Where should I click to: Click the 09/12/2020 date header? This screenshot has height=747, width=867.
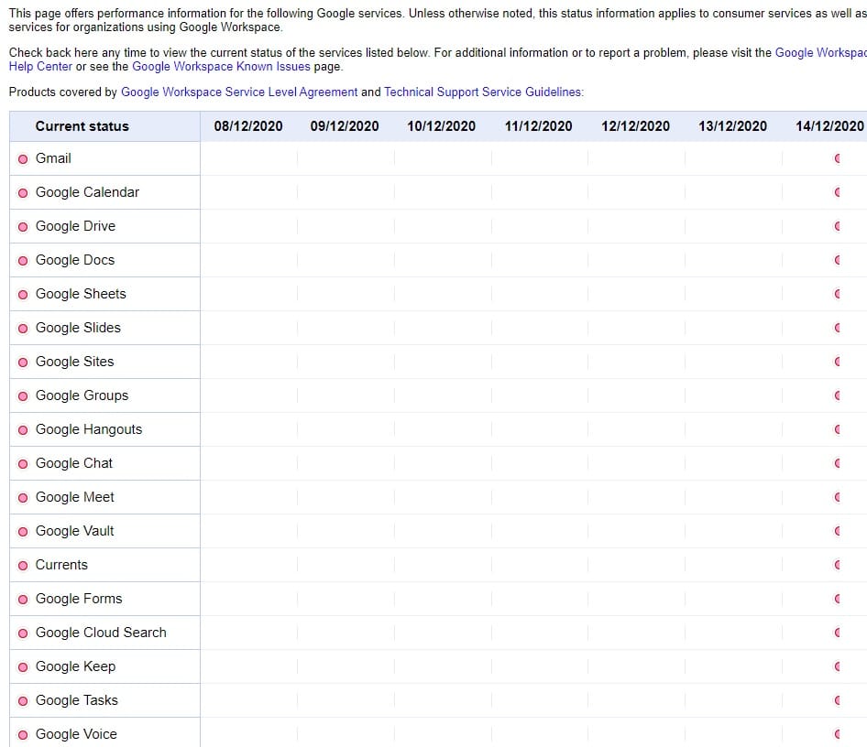345,126
